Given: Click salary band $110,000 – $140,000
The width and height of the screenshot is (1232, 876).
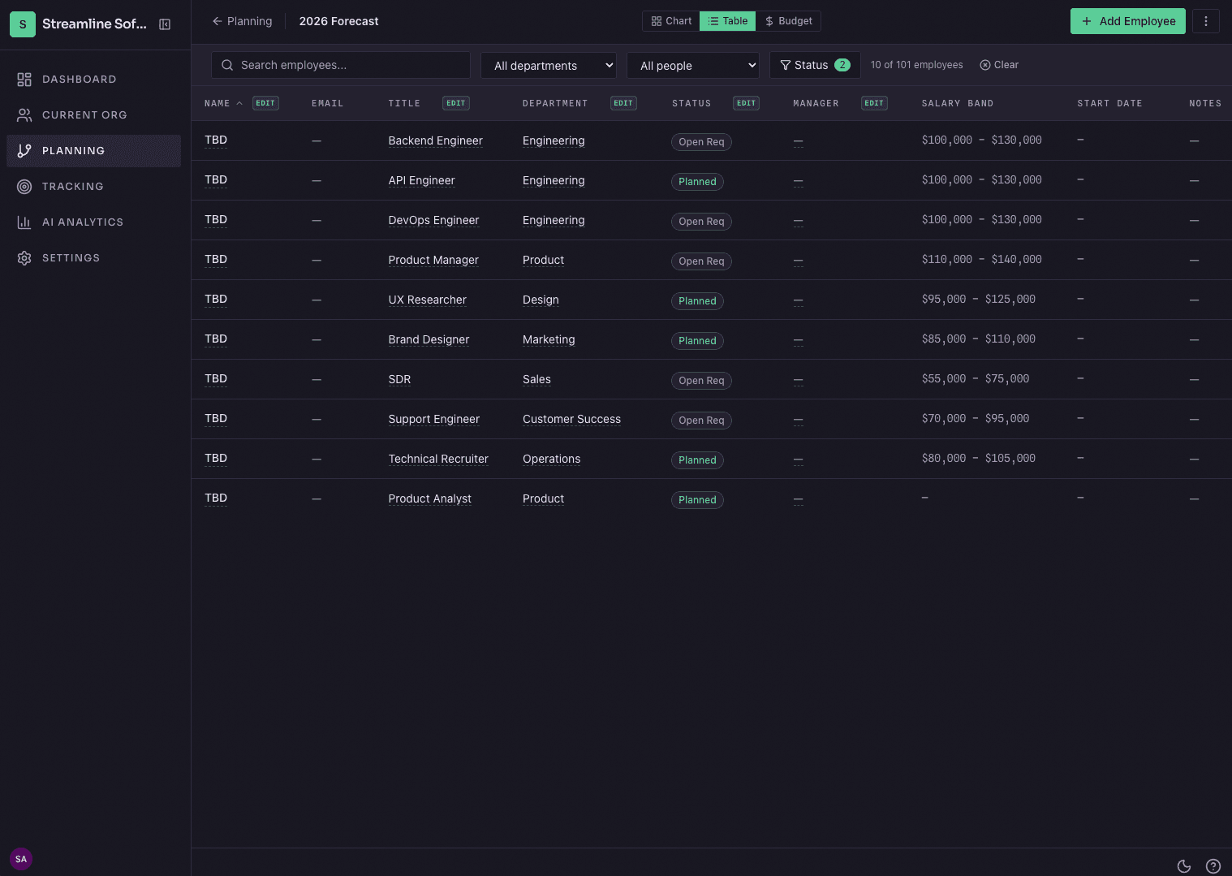Looking at the screenshot, I should tap(982, 260).
